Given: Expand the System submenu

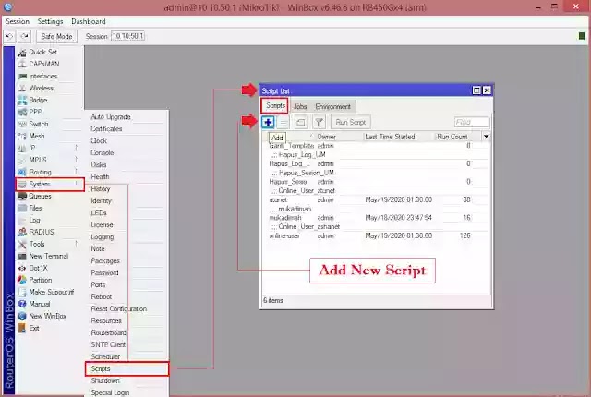Looking at the screenshot, I should [50, 184].
